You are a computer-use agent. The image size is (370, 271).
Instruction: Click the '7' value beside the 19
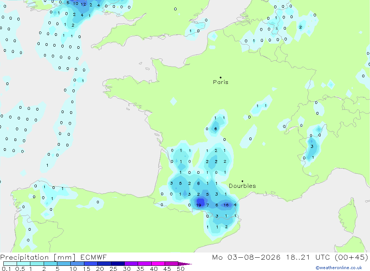(x=208, y=205)
